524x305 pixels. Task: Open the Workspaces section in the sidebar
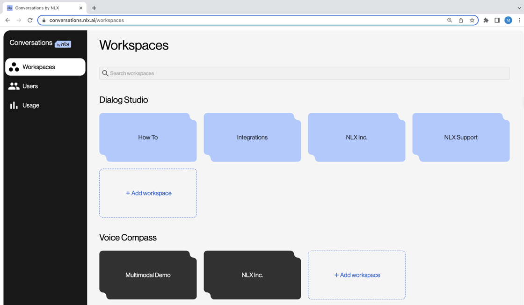(45, 67)
